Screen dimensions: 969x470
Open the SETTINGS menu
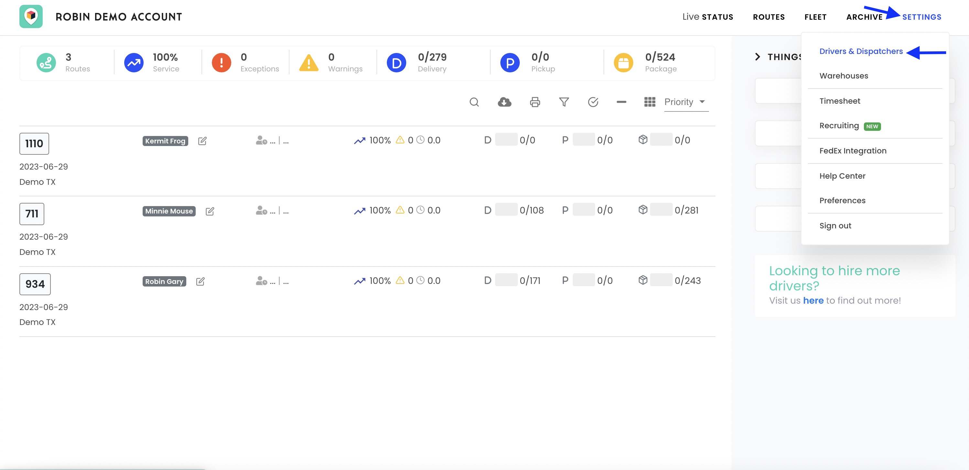tap(921, 17)
